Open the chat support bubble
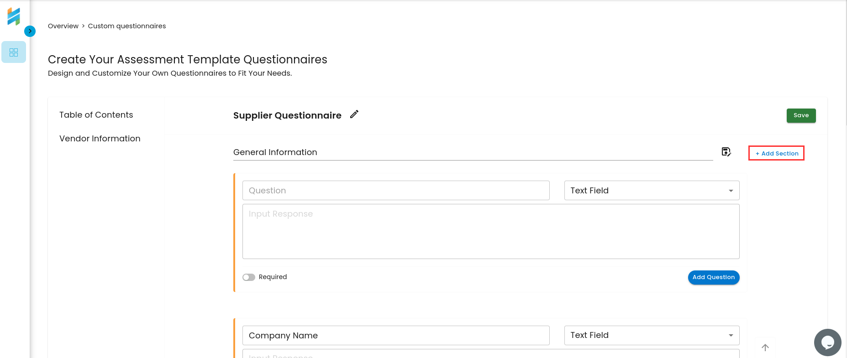847x358 pixels. pyautogui.click(x=827, y=342)
